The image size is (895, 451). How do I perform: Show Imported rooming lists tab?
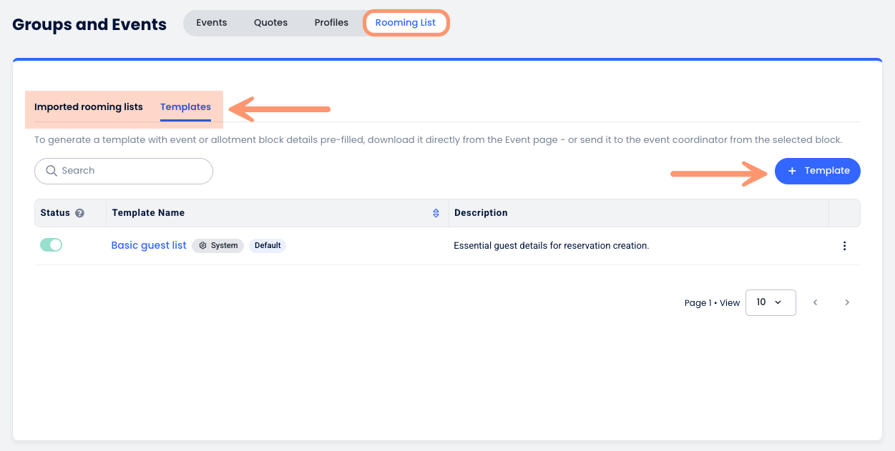tap(89, 107)
